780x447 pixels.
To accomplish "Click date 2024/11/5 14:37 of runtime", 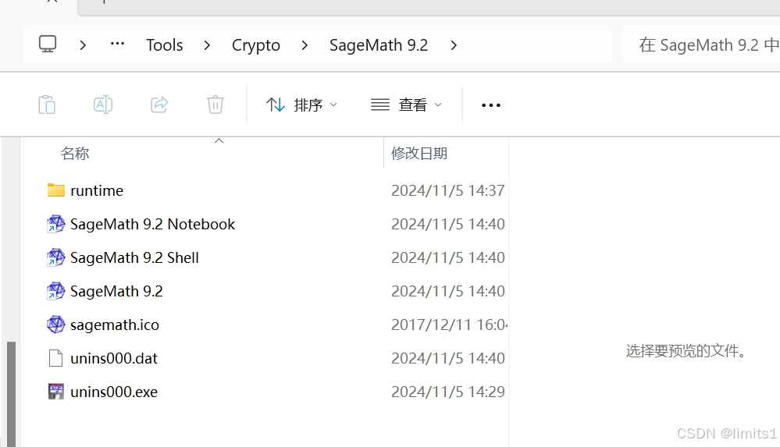I will click(447, 190).
